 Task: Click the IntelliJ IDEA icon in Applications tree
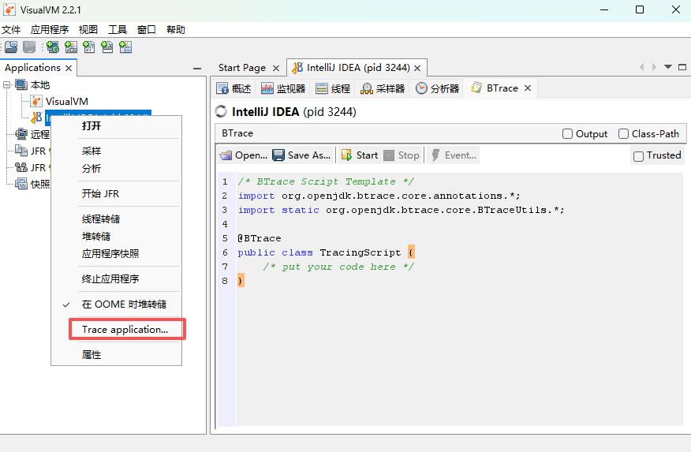pos(36,118)
